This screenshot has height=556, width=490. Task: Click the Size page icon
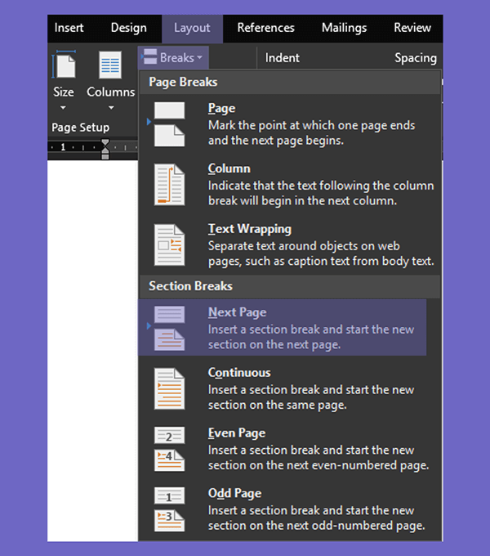(64, 65)
